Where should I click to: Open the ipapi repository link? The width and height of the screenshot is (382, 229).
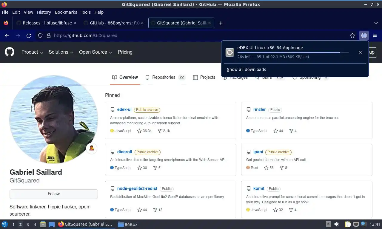[x=258, y=152]
